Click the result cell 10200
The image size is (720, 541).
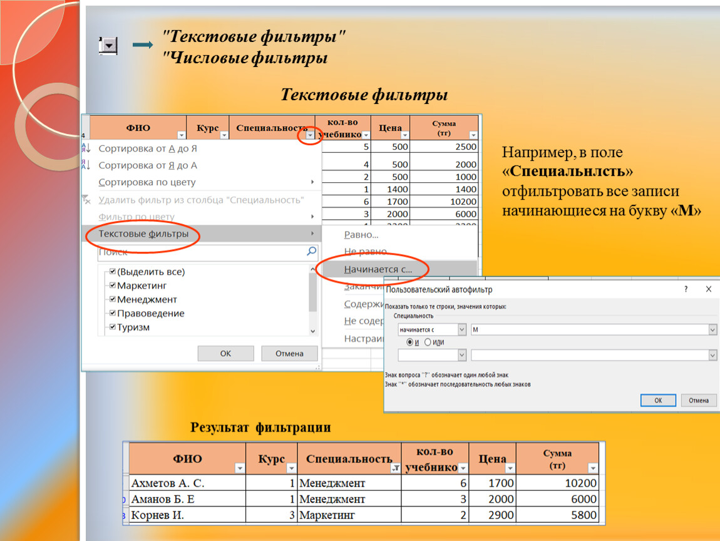point(557,483)
